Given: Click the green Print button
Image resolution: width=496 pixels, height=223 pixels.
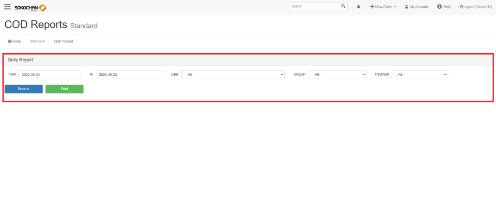Looking at the screenshot, I should point(64,89).
